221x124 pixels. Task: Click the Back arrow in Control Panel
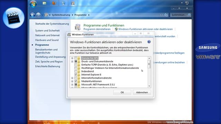32,15
